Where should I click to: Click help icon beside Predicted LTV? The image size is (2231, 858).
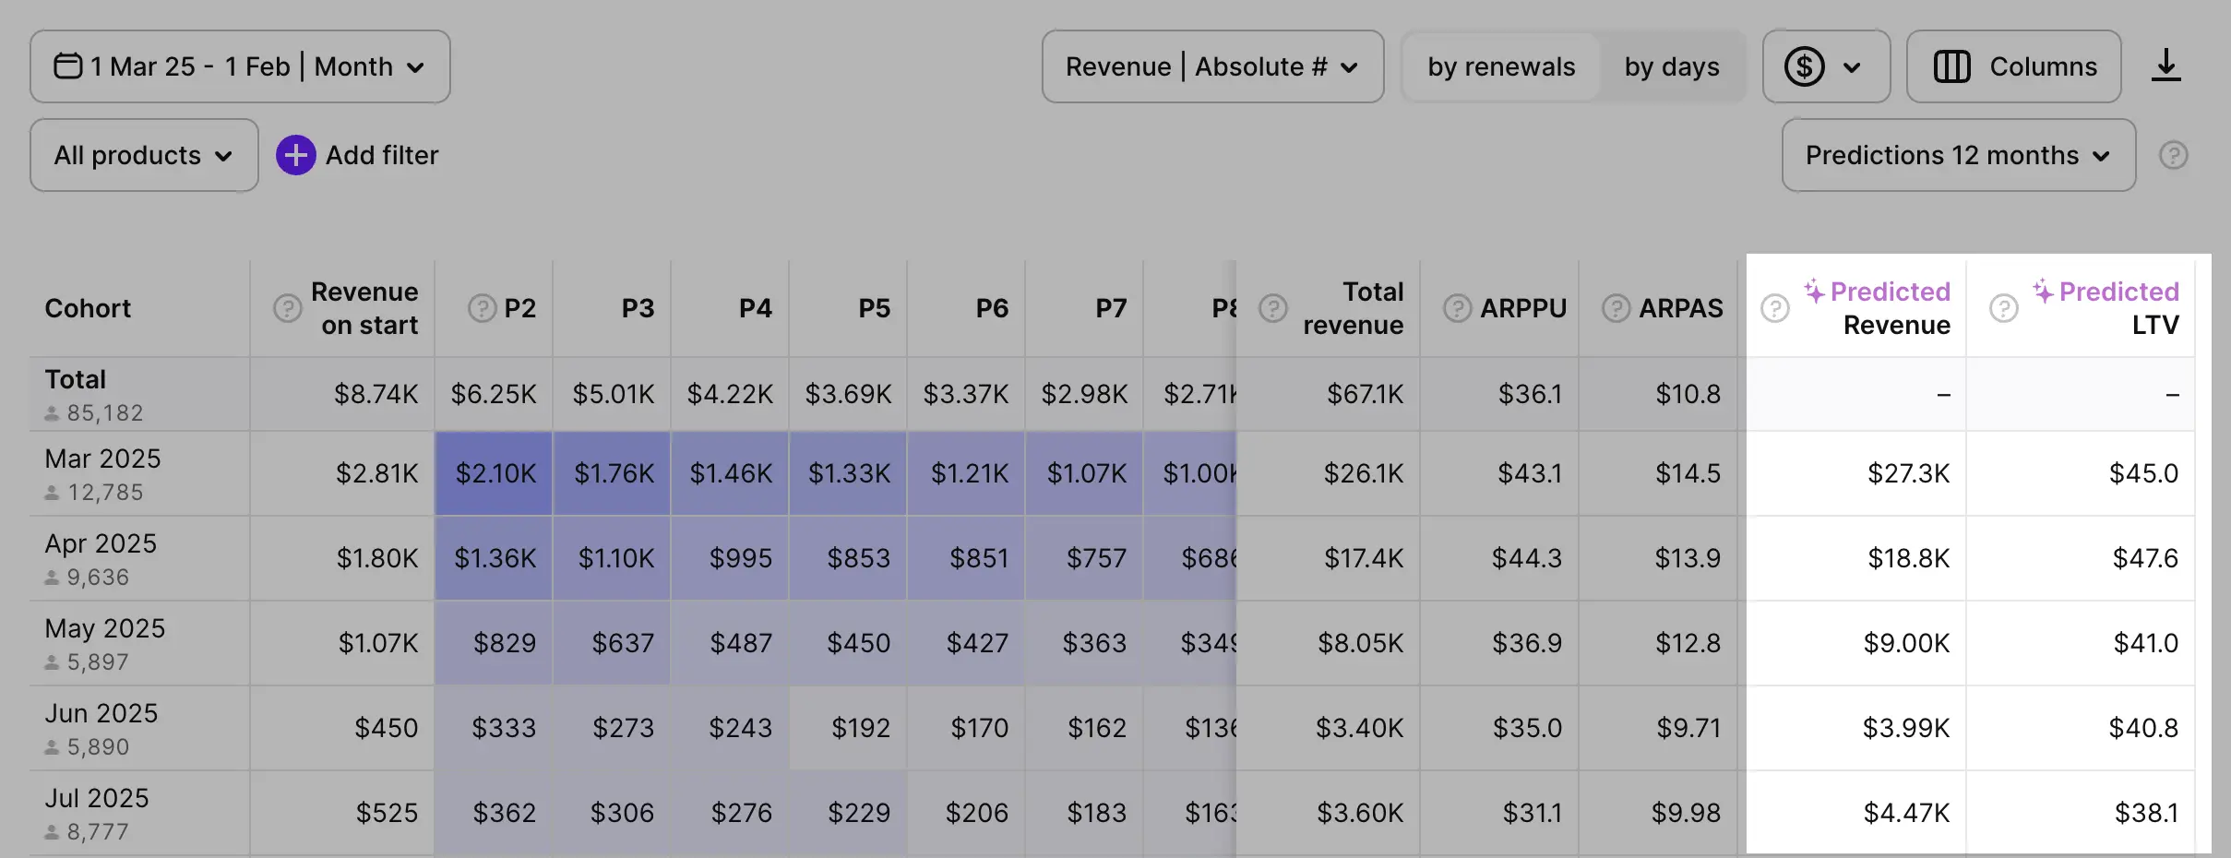click(2003, 308)
